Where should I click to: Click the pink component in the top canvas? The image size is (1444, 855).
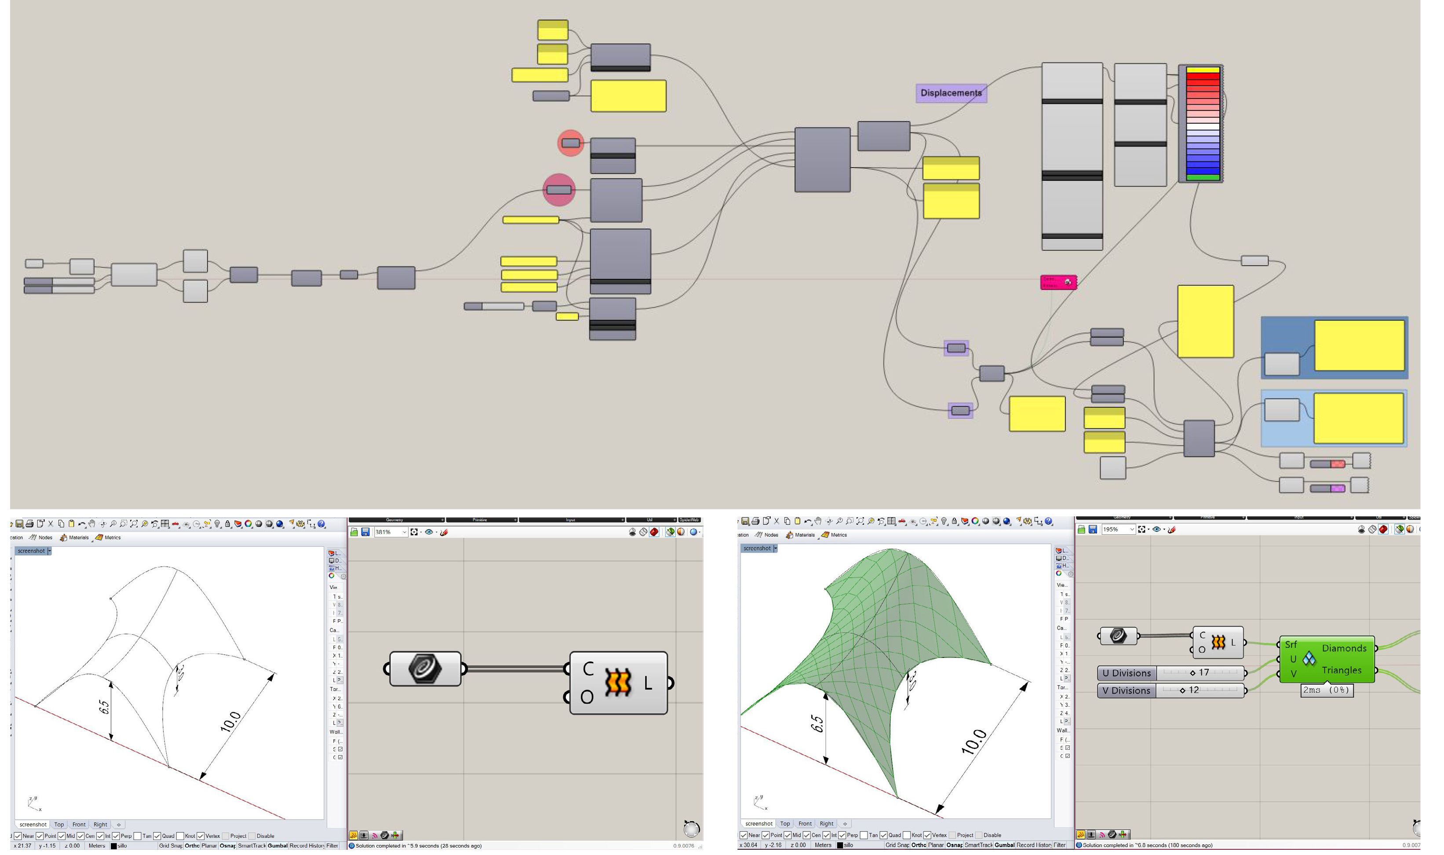pyautogui.click(x=1058, y=282)
